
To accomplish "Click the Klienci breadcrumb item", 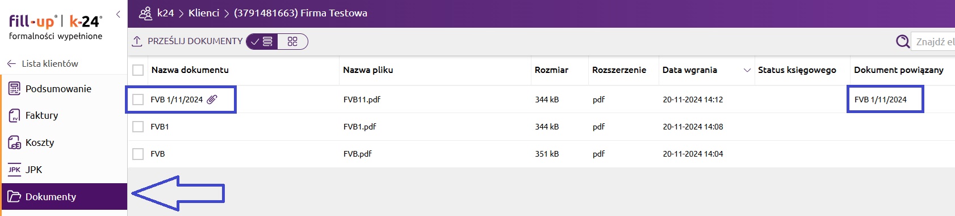I will coord(204,13).
